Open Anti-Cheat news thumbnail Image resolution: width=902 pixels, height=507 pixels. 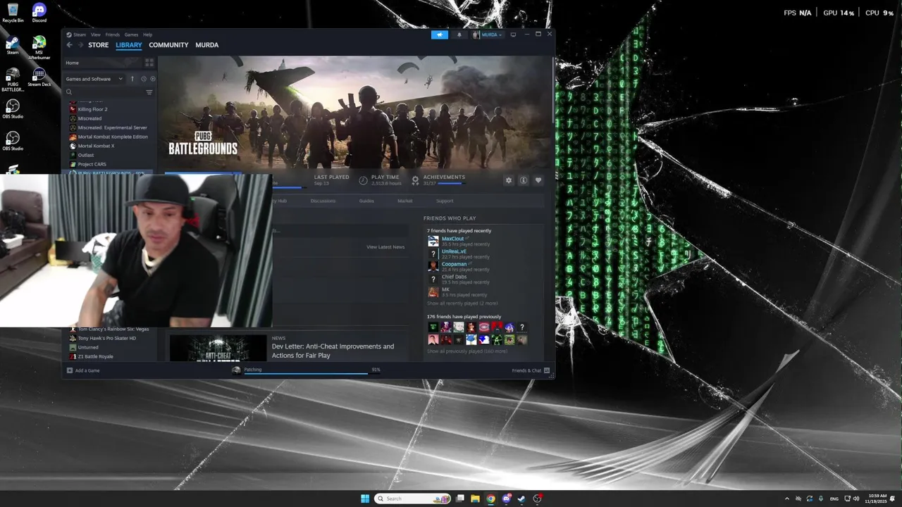tap(218, 348)
